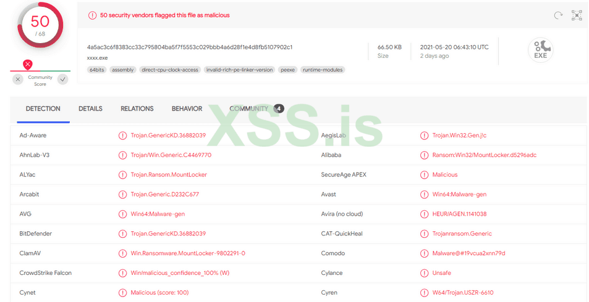Click the ClamAV vendor name
The height and width of the screenshot is (302, 589).
click(30, 253)
